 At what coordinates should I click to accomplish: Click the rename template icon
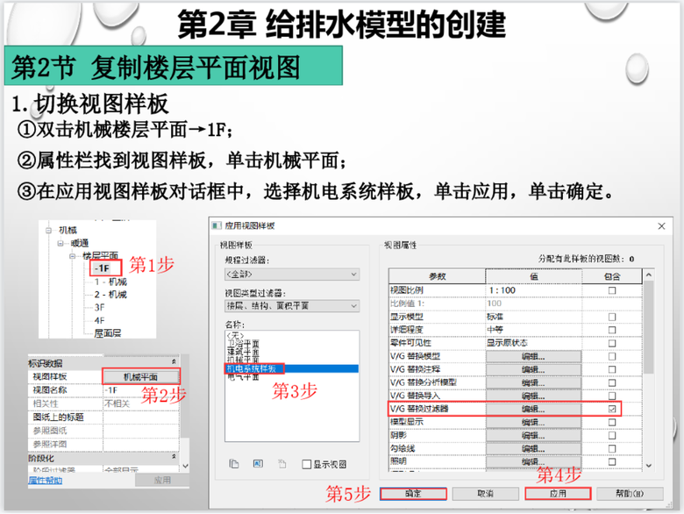tap(258, 463)
